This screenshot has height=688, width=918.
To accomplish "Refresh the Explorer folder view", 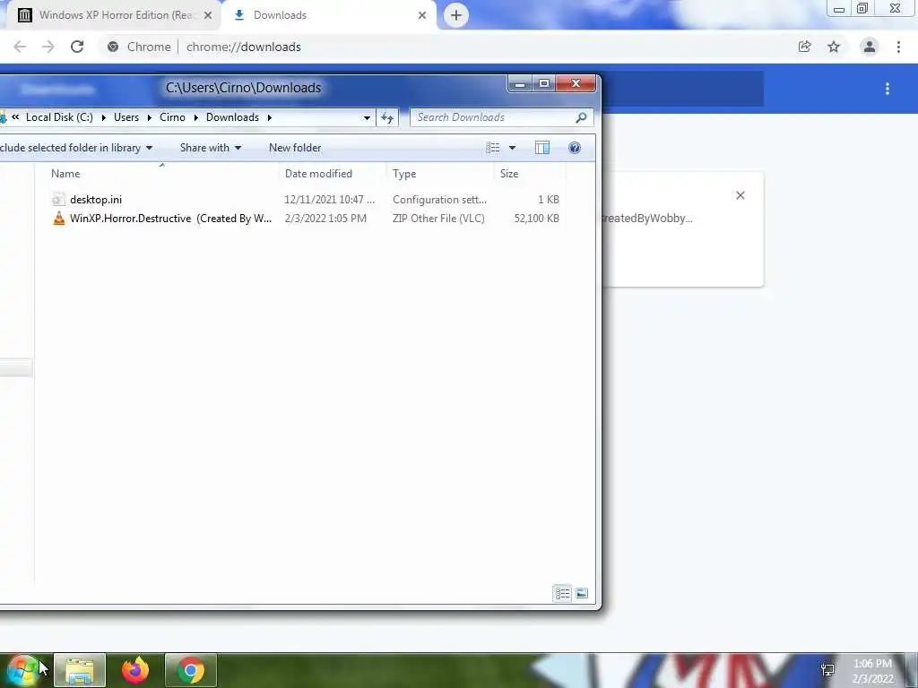I will (x=387, y=117).
